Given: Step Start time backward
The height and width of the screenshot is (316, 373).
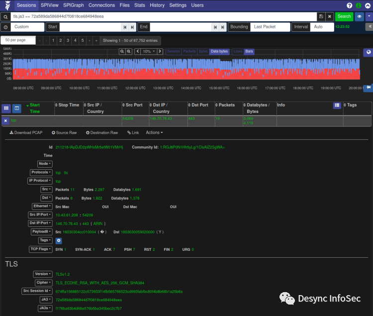Looking at the screenshot, I should (125, 27).
